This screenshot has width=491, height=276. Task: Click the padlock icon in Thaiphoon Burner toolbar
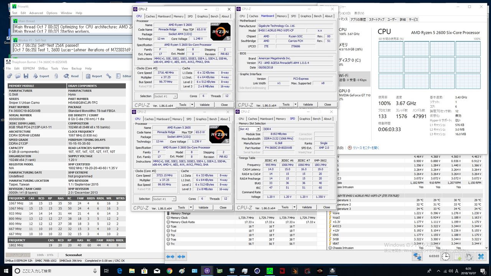56,76
